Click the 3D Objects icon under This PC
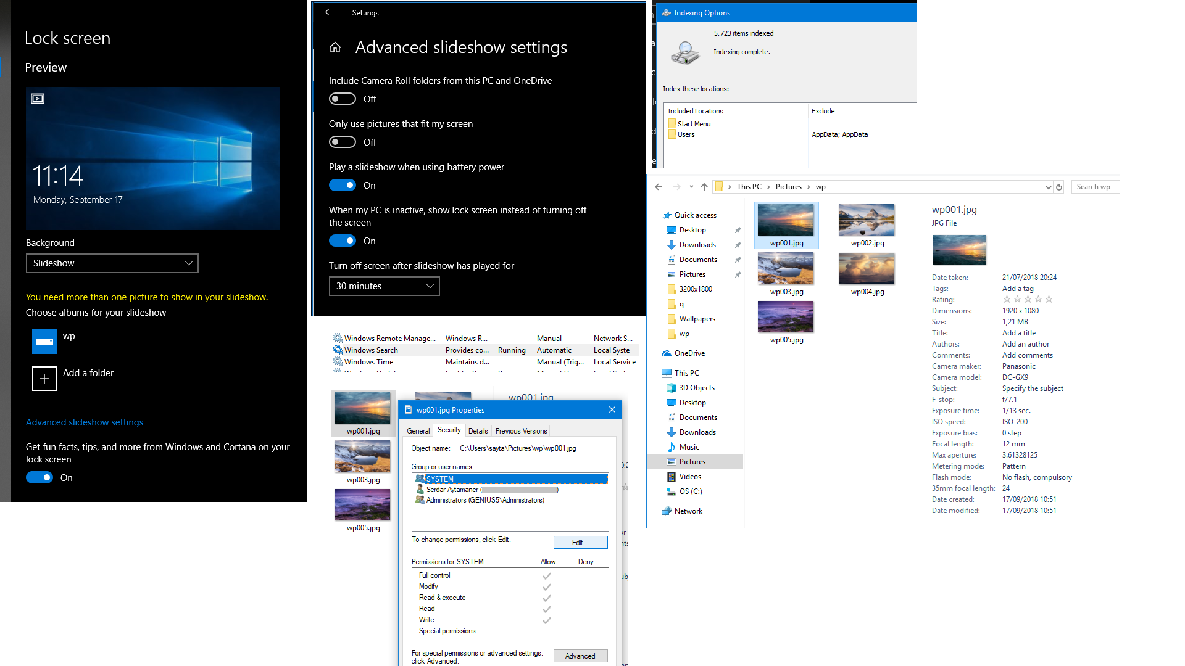The image size is (1185, 666). 671,388
